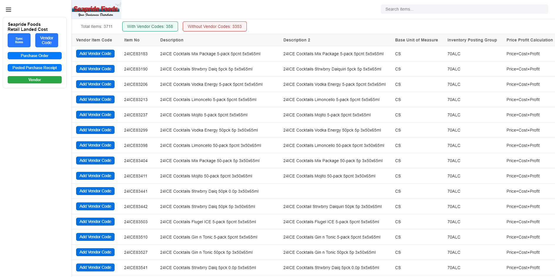
Task: Add vendor code for item 24ICE83411
Action: click(x=95, y=176)
